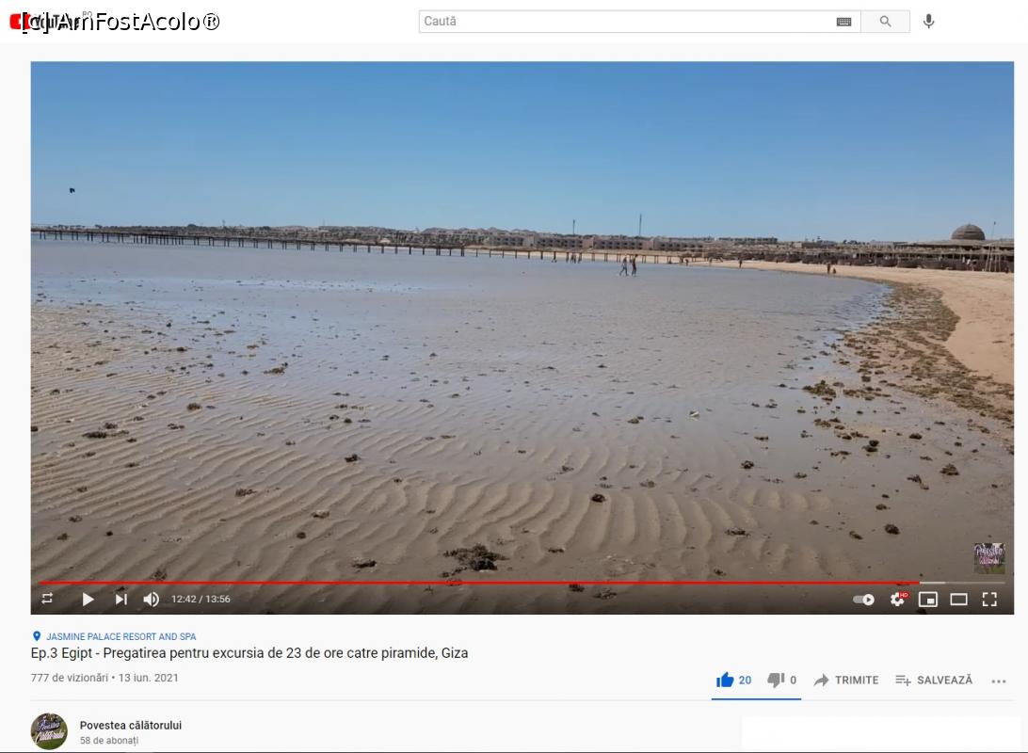Skip to the next video
The image size is (1028, 753).
pos(120,599)
